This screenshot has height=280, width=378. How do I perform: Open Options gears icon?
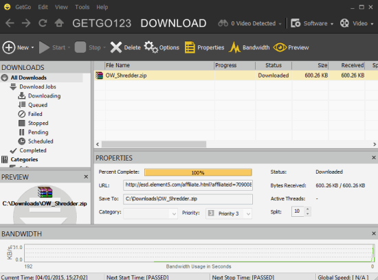click(151, 47)
